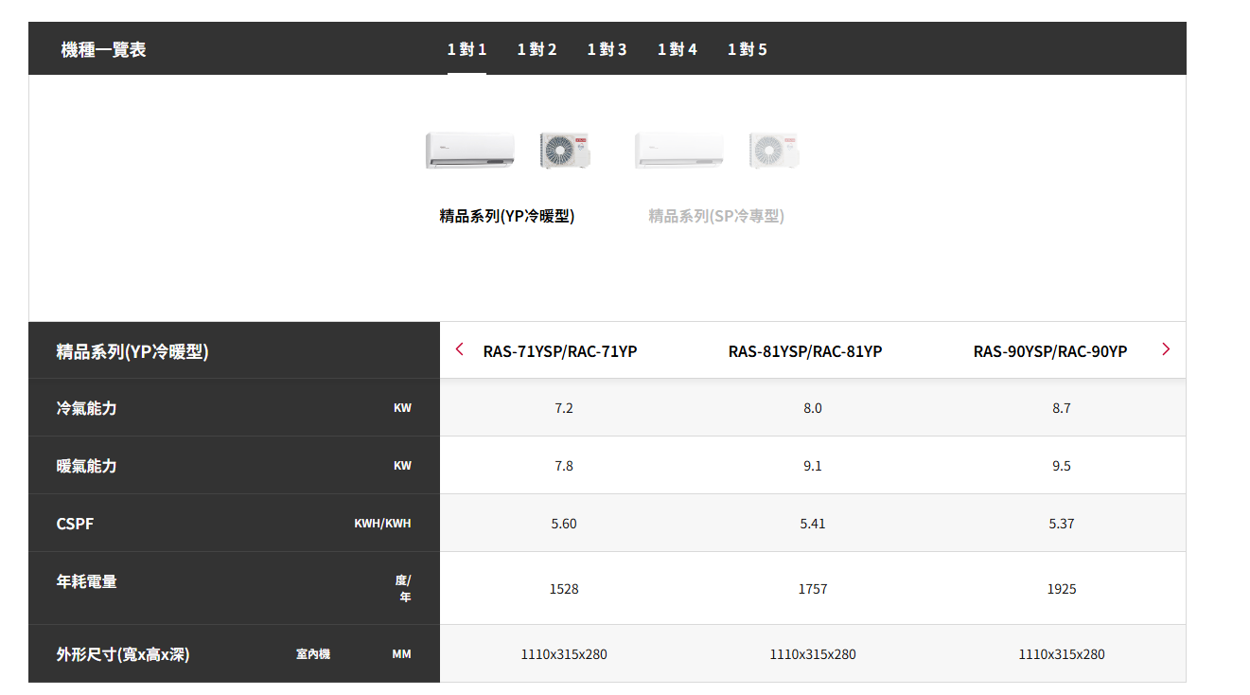Screen dimensions: 1250x695
Task: Switch to the 1對2 tab
Action: point(537,49)
